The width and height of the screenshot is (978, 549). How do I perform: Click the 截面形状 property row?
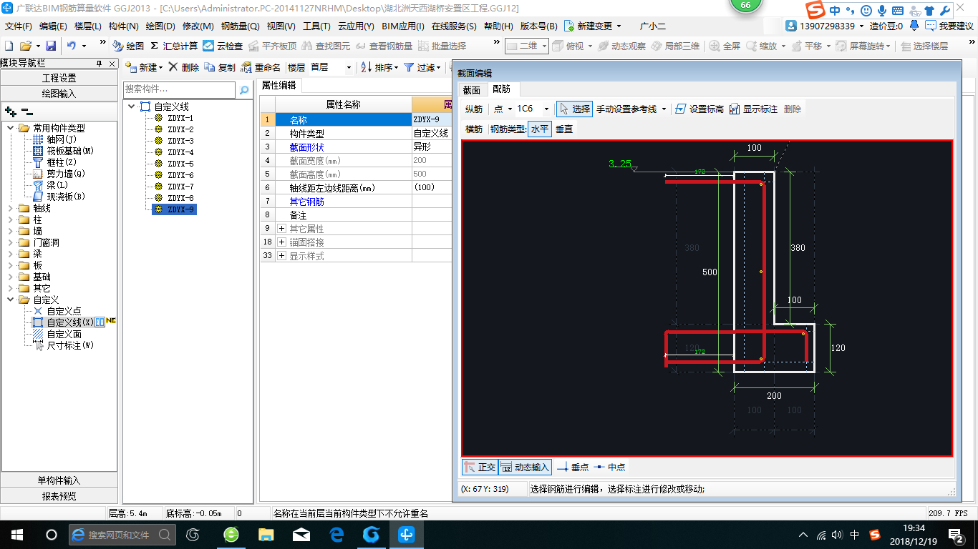click(357, 147)
